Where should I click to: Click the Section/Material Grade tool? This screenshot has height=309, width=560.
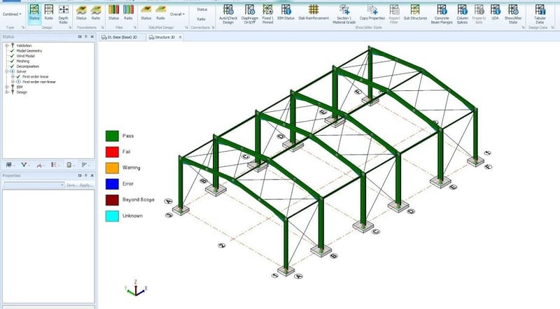[x=344, y=14]
